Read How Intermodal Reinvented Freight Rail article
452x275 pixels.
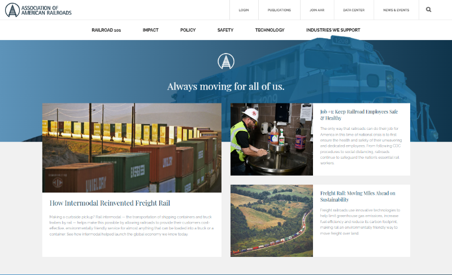tap(110, 203)
